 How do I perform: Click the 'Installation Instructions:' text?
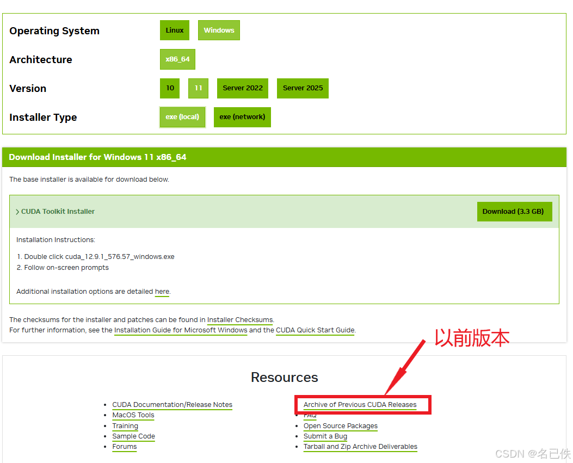tap(56, 240)
